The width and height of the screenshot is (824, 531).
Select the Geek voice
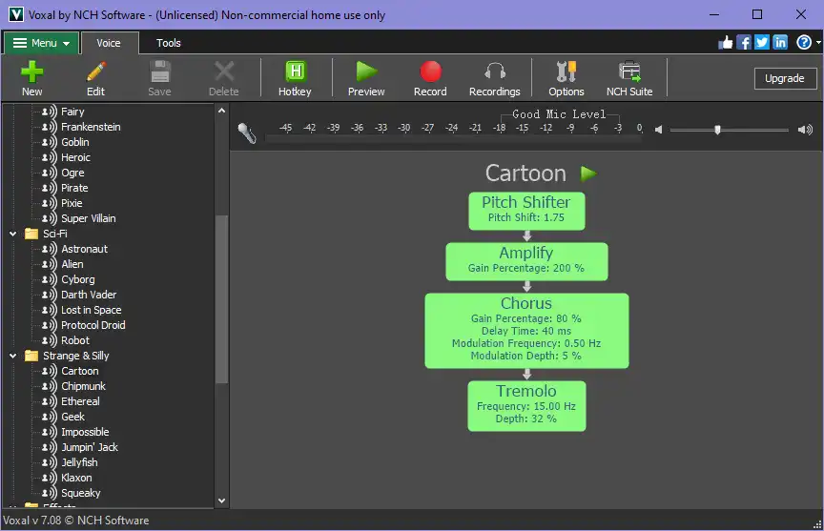pyautogui.click(x=73, y=417)
